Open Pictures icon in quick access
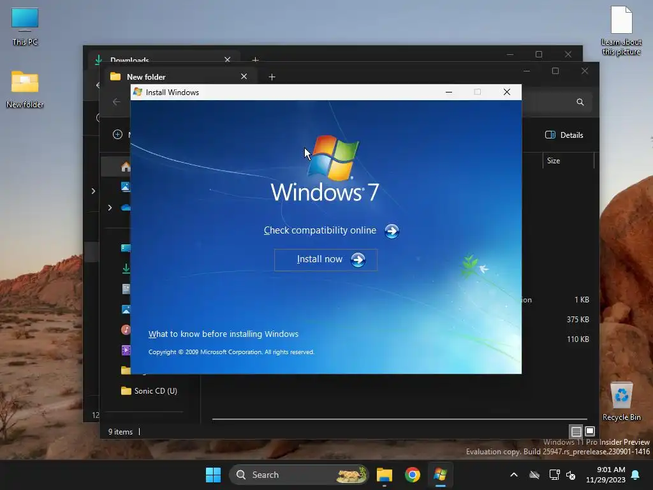 pyautogui.click(x=126, y=309)
